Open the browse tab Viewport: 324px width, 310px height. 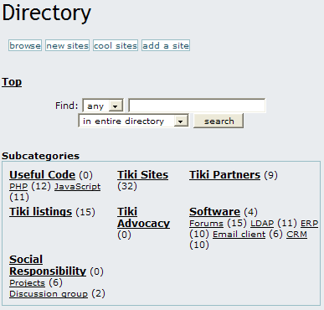(25, 45)
